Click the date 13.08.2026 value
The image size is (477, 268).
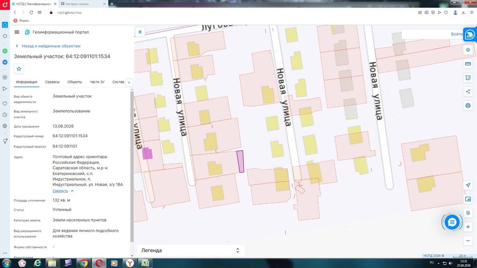click(63, 126)
